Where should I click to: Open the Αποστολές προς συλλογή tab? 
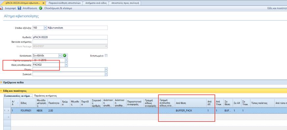(125, 3)
